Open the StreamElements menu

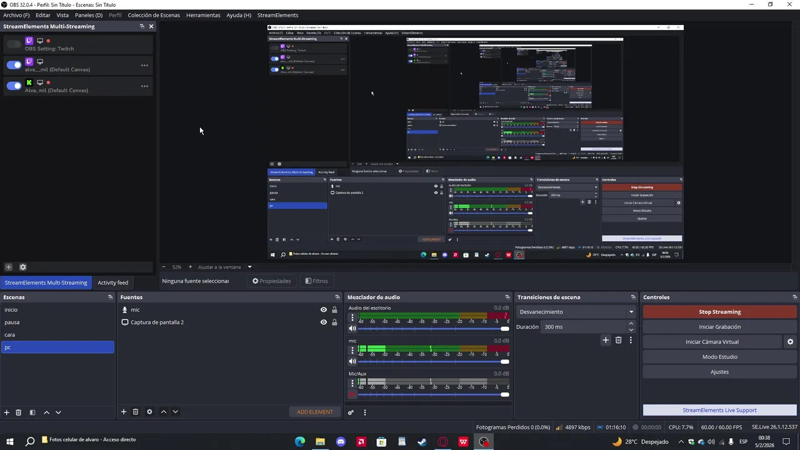click(277, 15)
